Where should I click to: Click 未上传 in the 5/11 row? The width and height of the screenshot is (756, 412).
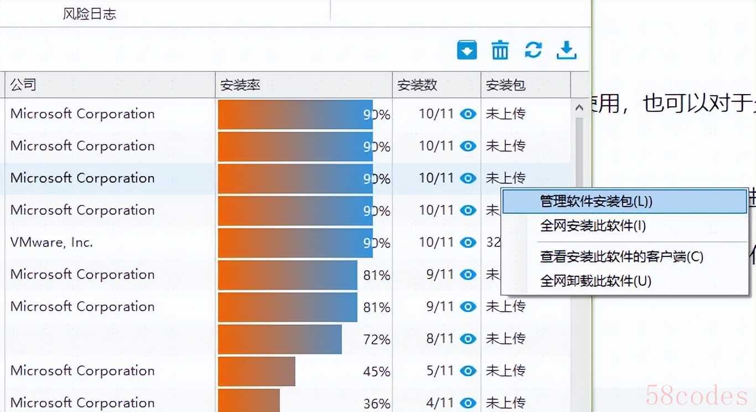(505, 371)
